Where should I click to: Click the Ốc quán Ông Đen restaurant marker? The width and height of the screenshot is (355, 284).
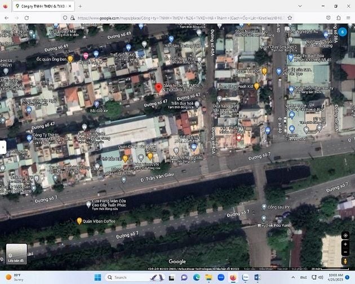pyautogui.click(x=70, y=59)
